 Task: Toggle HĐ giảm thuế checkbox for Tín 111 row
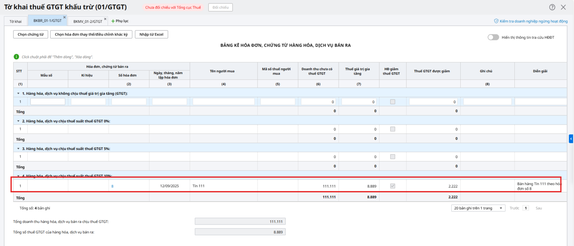[392, 186]
